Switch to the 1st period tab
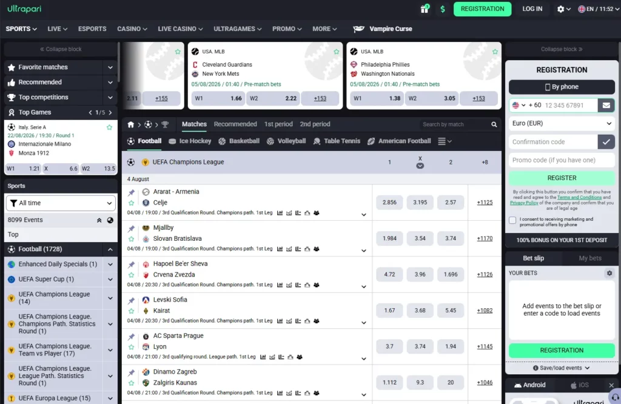Viewport: 621px width, 404px height. click(278, 124)
